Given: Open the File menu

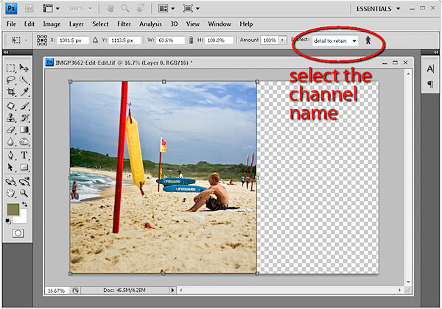Looking at the screenshot, I should 11,24.
